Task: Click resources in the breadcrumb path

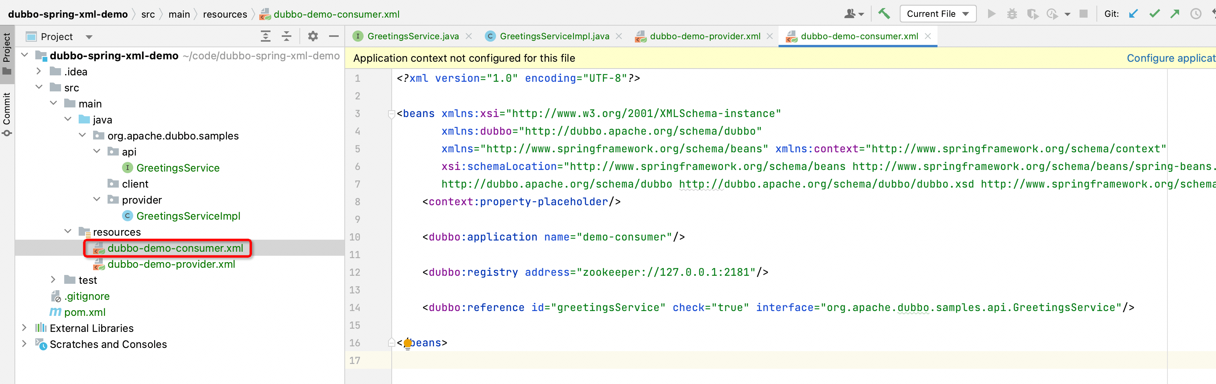Action: click(225, 14)
